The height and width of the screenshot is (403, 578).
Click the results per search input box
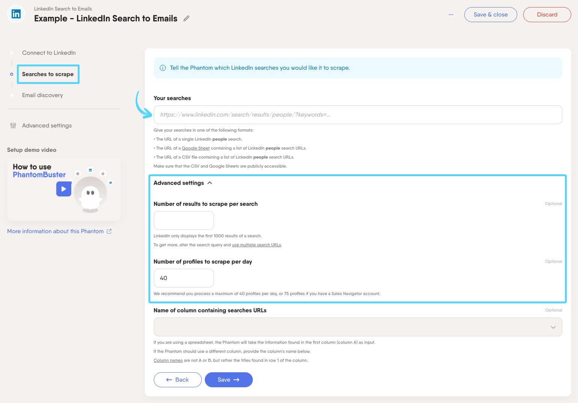tap(183, 220)
